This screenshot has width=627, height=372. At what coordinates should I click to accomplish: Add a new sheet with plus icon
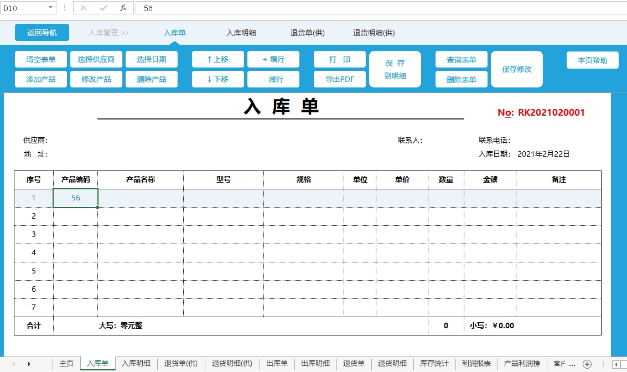(587, 364)
